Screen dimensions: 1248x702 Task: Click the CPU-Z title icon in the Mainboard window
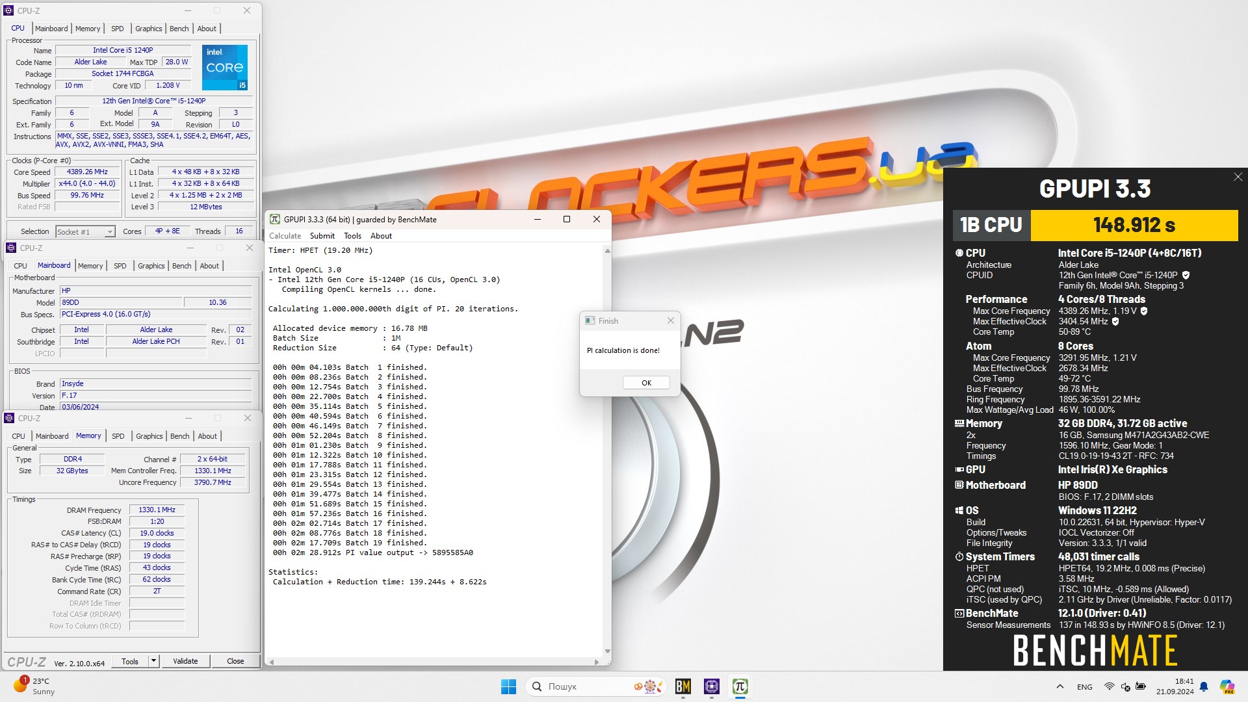pos(11,248)
